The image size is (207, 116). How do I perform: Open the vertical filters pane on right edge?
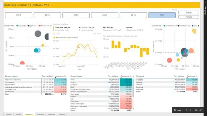(x=205, y=11)
